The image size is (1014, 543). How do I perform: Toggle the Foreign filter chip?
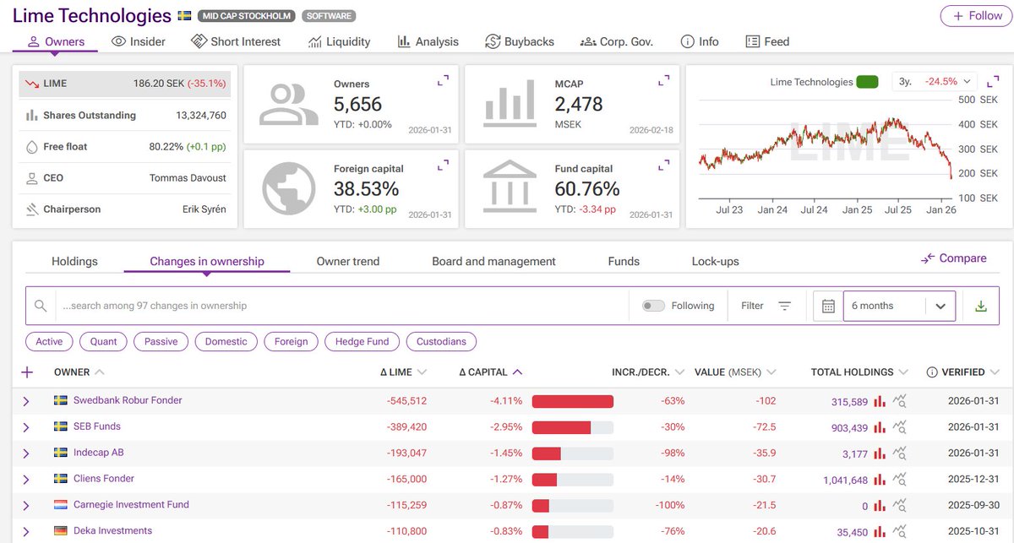pyautogui.click(x=291, y=342)
